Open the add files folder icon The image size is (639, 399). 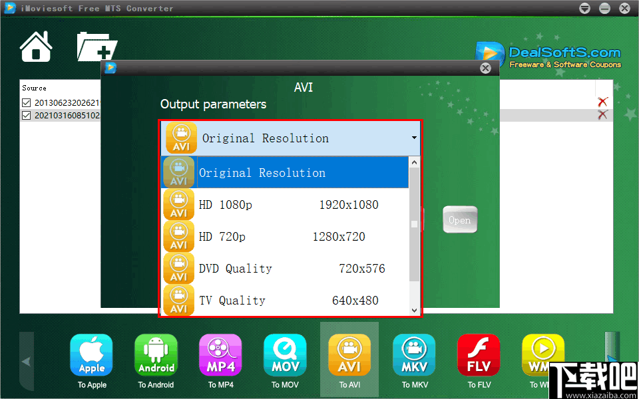(97, 46)
